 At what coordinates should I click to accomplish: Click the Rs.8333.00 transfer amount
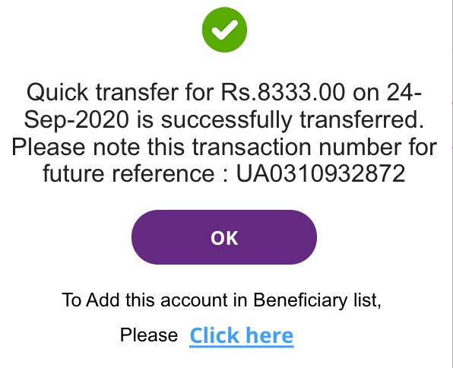[283, 92]
